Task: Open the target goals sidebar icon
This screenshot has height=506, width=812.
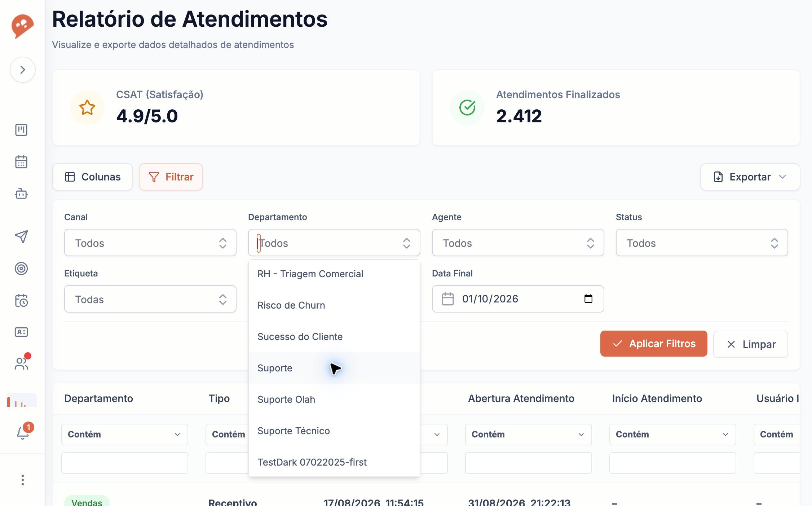Action: coord(21,269)
